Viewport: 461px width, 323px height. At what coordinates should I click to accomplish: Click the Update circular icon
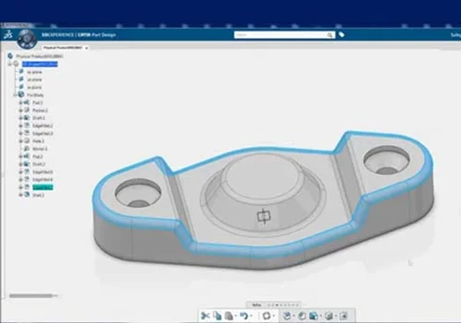tap(266, 316)
